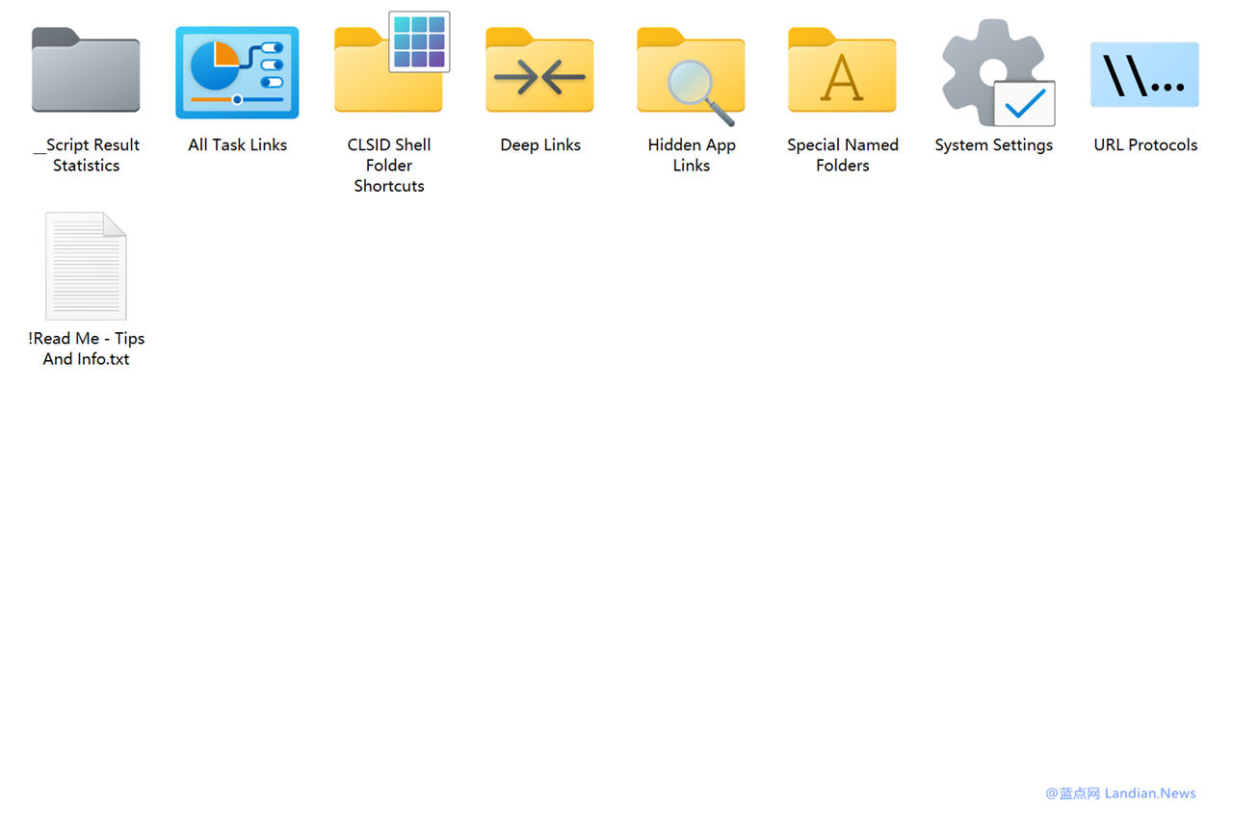Select the gray _Script Result Statistics folder icon

click(86, 70)
